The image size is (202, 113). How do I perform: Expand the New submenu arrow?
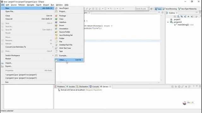tap(53, 8)
